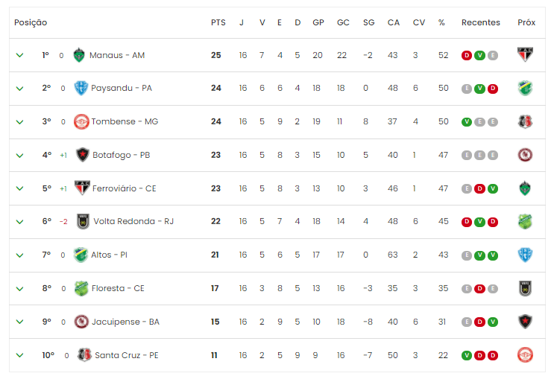Click Santa Cruz - PE team crest
554x379 pixels.
pyautogui.click(x=84, y=355)
